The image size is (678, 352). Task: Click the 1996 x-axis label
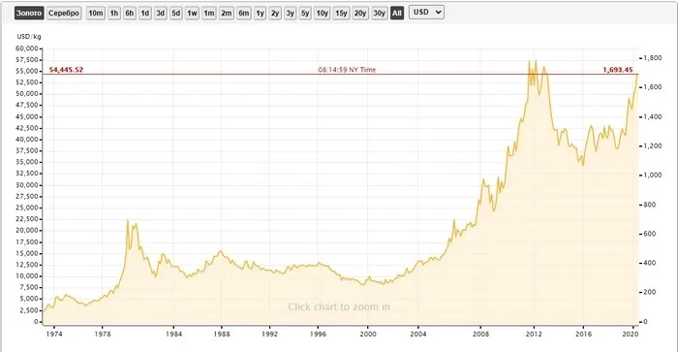(319, 334)
